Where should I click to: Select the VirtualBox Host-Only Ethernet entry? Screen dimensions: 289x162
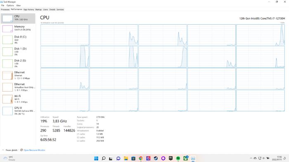click(x=18, y=87)
